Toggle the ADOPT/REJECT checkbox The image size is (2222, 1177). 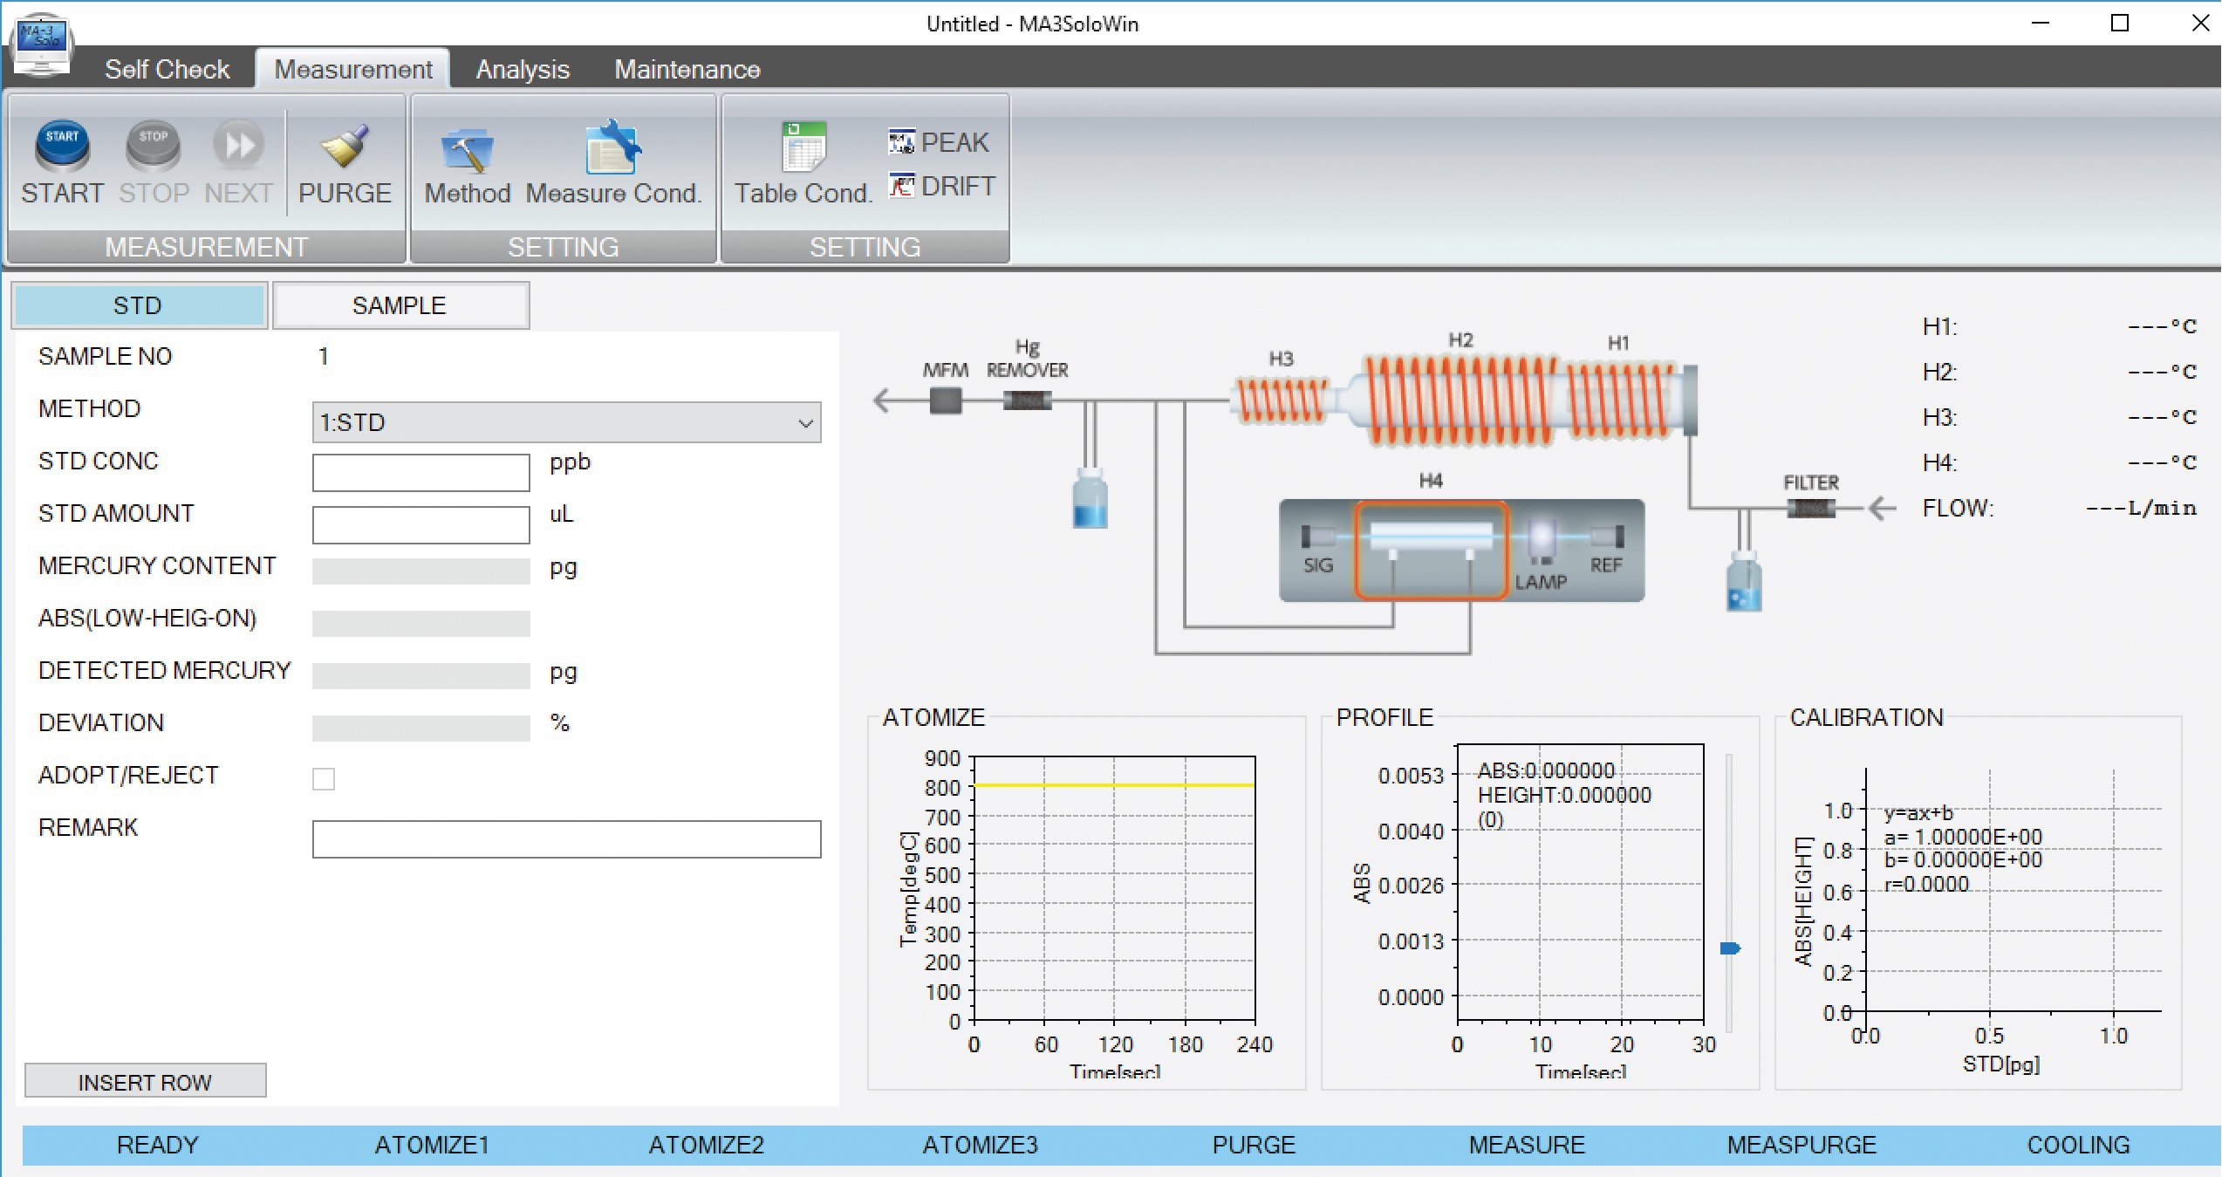point(324,778)
